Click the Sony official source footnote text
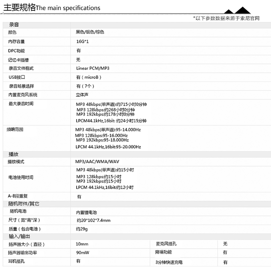Viewport: 271px width, 273px height. (x=226, y=18)
